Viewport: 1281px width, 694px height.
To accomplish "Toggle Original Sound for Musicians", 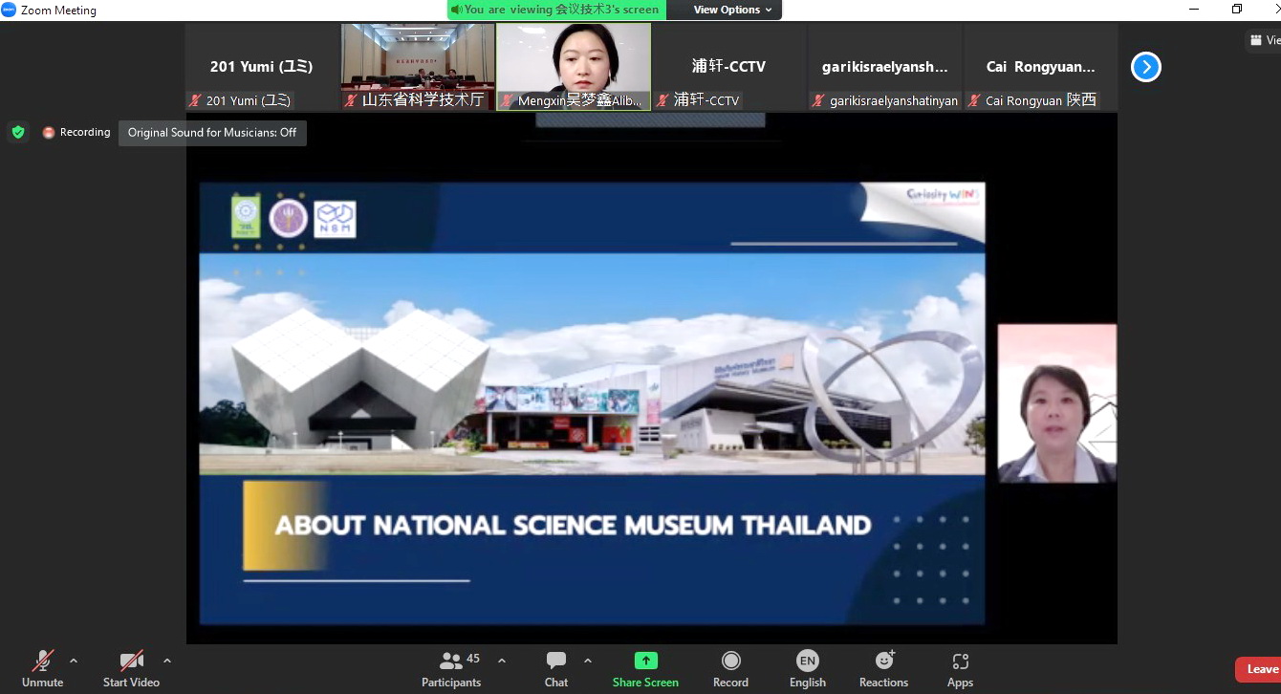I will (x=212, y=133).
